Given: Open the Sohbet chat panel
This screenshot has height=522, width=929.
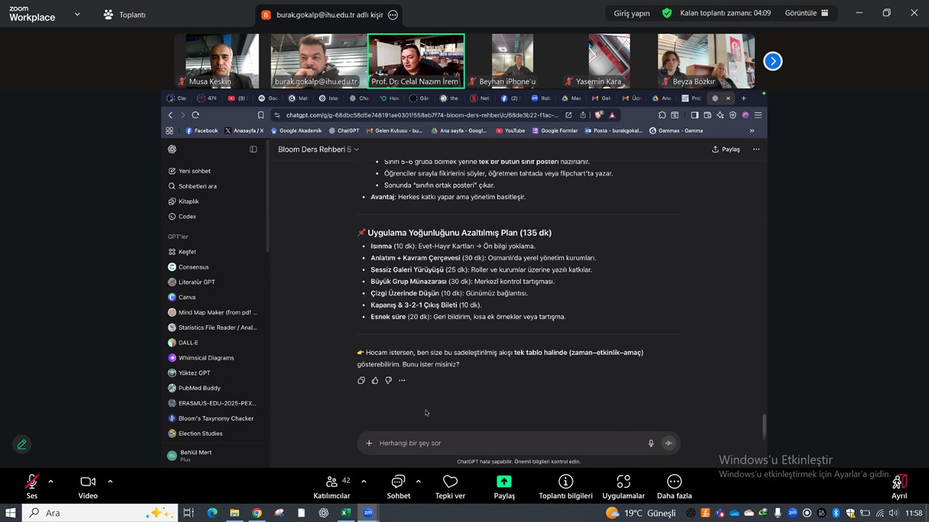Looking at the screenshot, I should tap(398, 486).
